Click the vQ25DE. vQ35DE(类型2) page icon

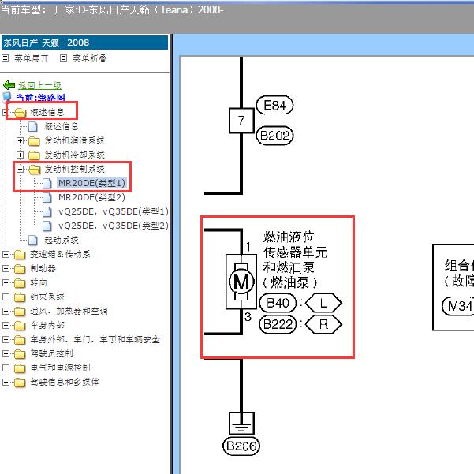pos(47,226)
